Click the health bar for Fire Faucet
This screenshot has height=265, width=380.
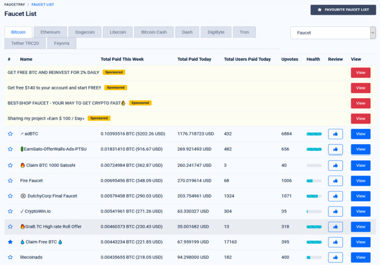click(314, 181)
